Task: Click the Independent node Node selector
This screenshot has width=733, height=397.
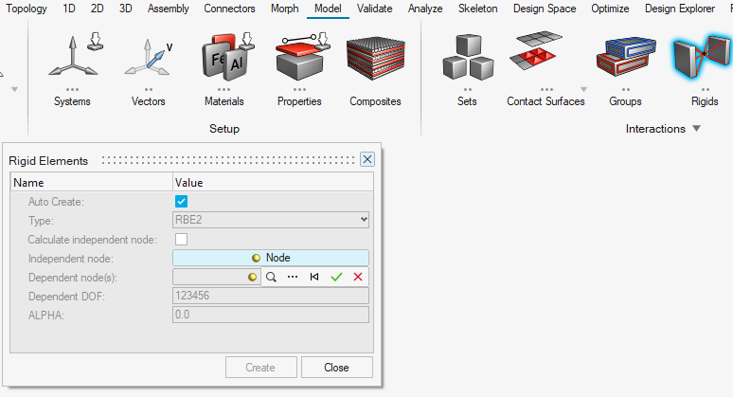Action: 271,258
